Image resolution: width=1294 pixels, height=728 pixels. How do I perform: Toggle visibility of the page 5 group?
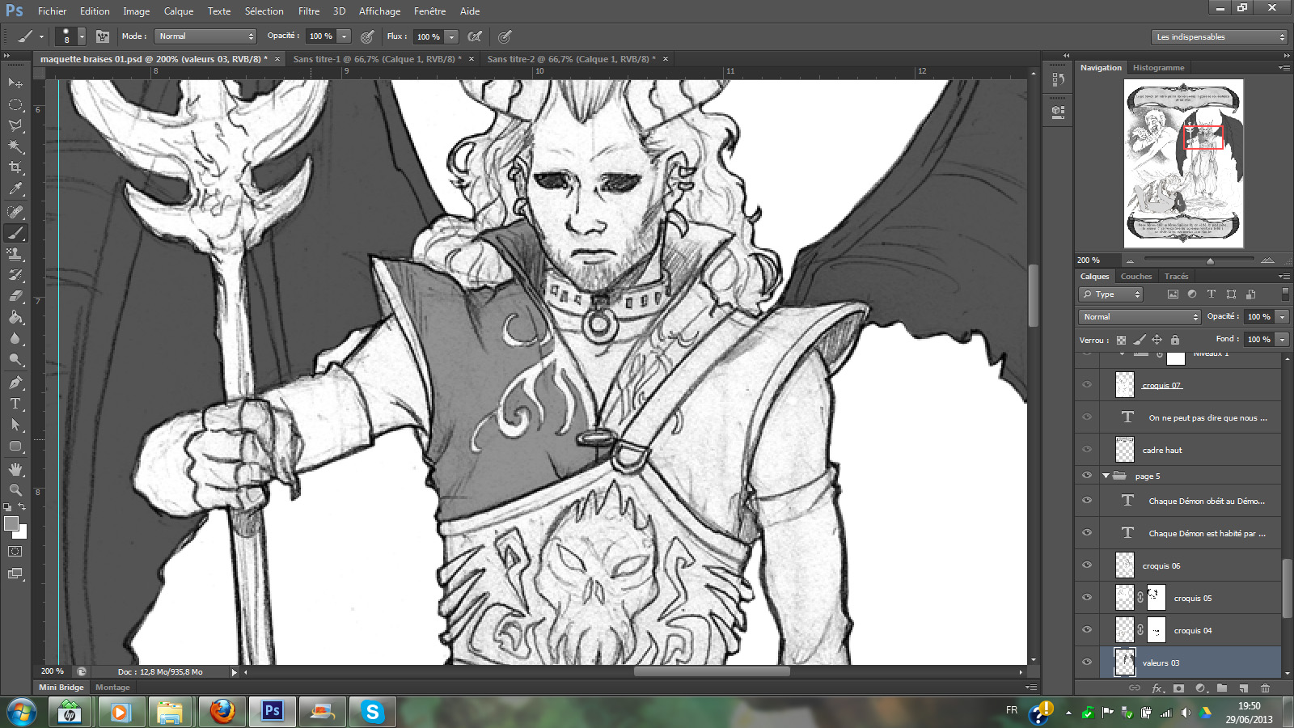1087,476
